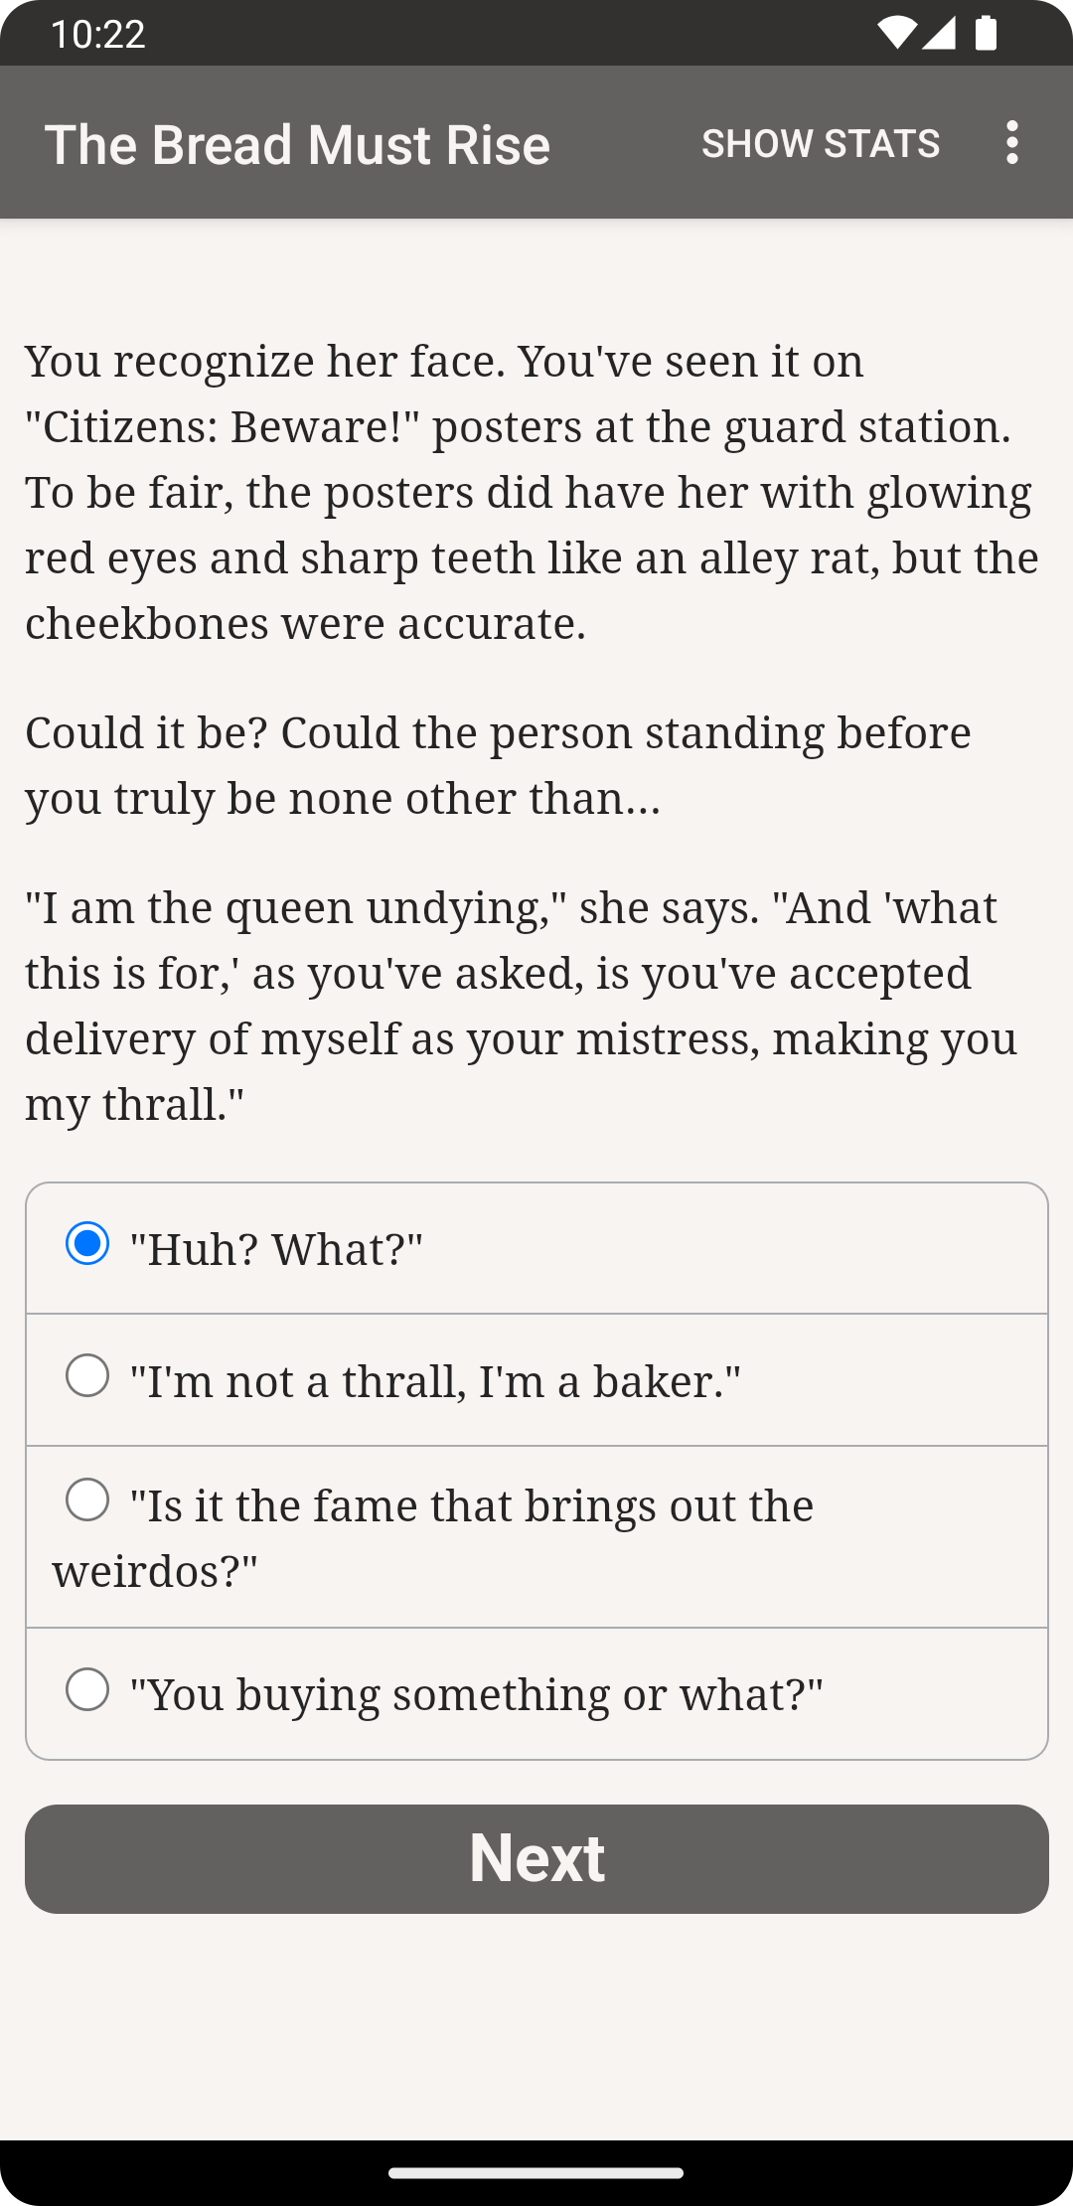
Task: Tap "The Bread Must Rise" title
Action: [297, 145]
